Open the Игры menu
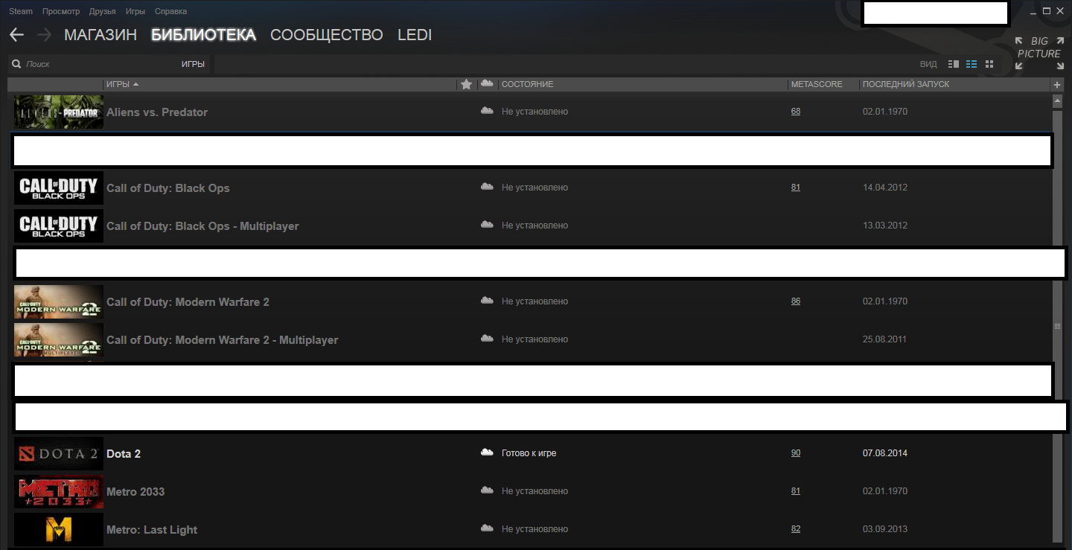Screen dimensions: 1072x550 [x=135, y=11]
